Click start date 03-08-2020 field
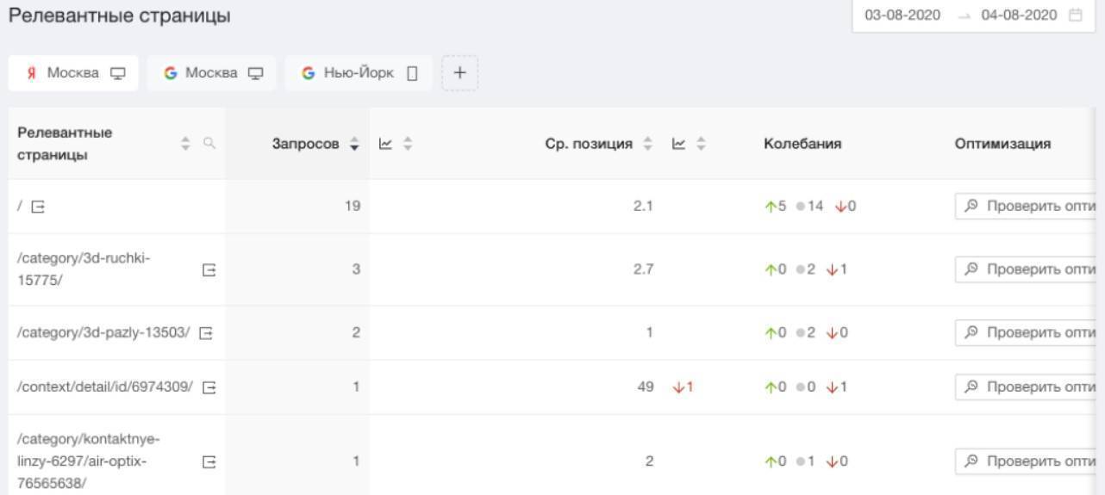1105x495 pixels. (902, 15)
